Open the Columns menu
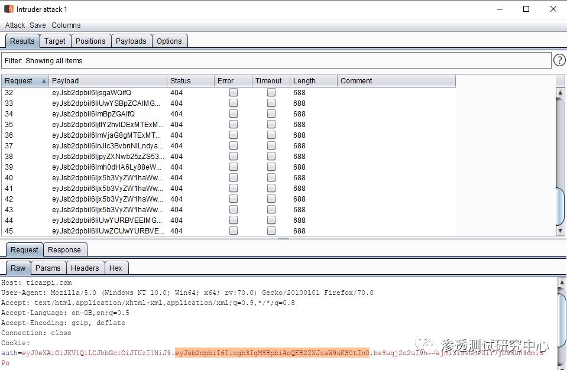The height and width of the screenshot is (370, 567). click(x=66, y=25)
